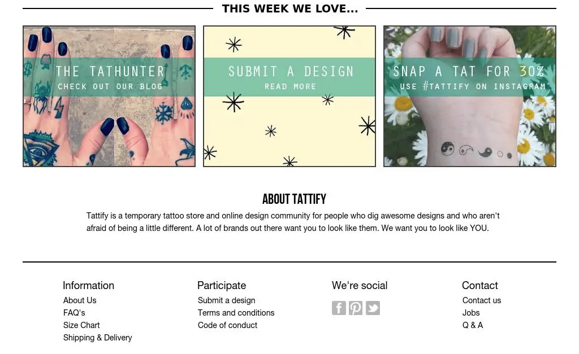Screen dimensions: 579x354
Task: Click Submit a design footer link
Action: [x=226, y=300]
